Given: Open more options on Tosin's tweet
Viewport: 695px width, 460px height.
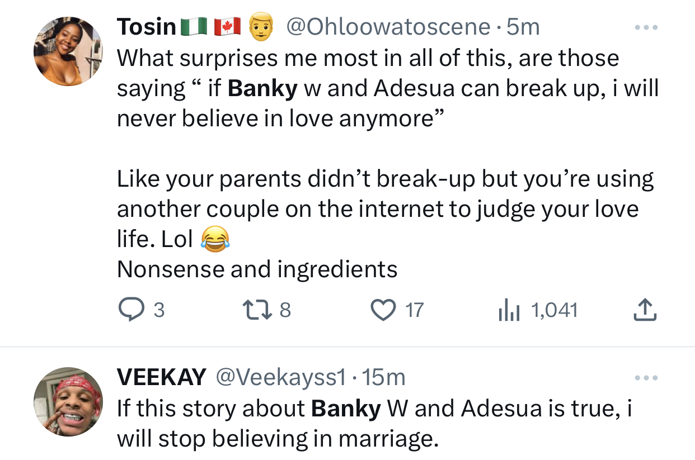Looking at the screenshot, I should click(x=646, y=27).
